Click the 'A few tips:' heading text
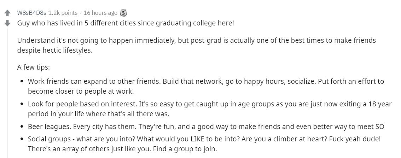Viewport: 401px width, 158px height. pyautogui.click(x=34, y=68)
